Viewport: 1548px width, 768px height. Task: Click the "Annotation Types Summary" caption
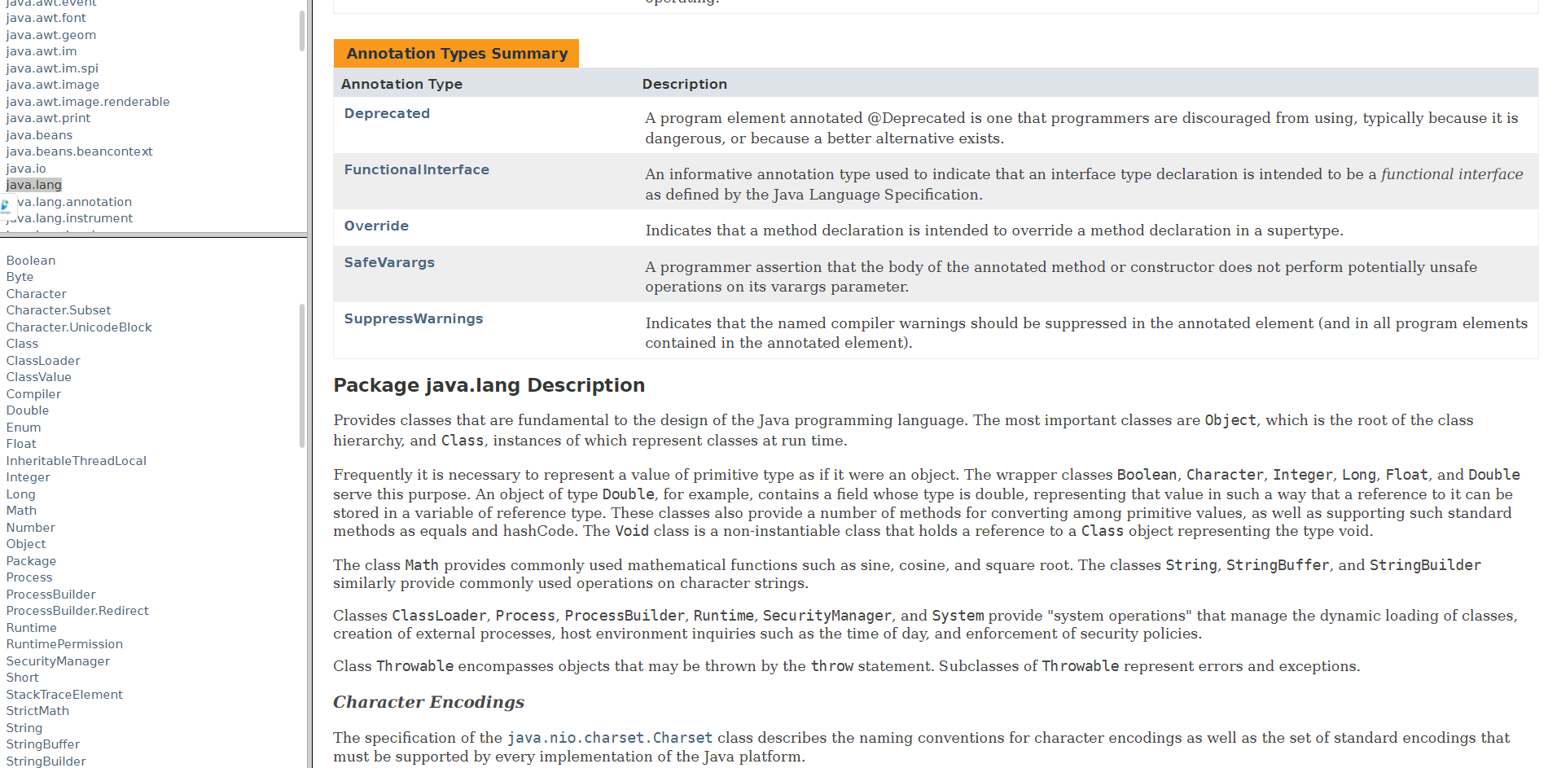457,54
